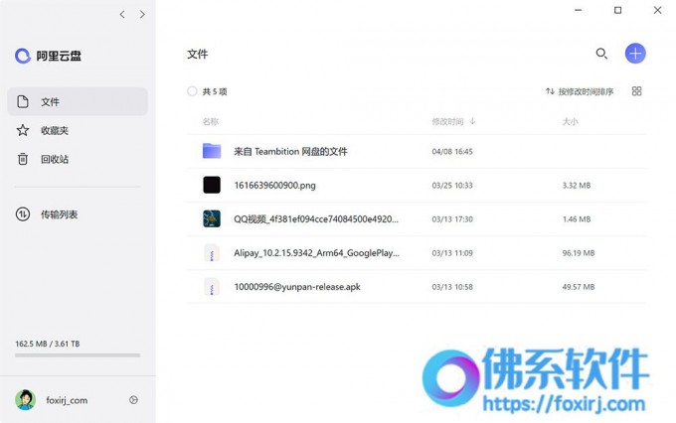
Task: Click the 文件 page heading
Action: (x=198, y=54)
